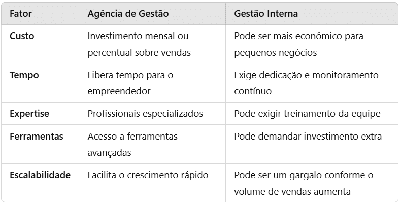Click the "Profissionais especializados" cell
The image size is (402, 204).
click(145, 114)
